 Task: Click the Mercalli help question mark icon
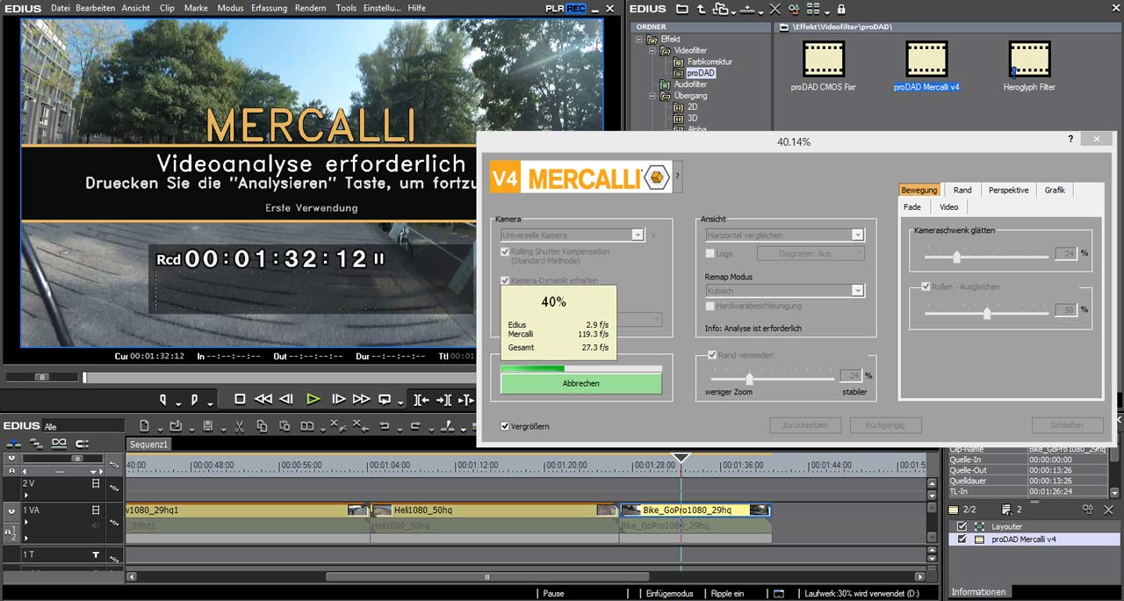pyautogui.click(x=677, y=177)
